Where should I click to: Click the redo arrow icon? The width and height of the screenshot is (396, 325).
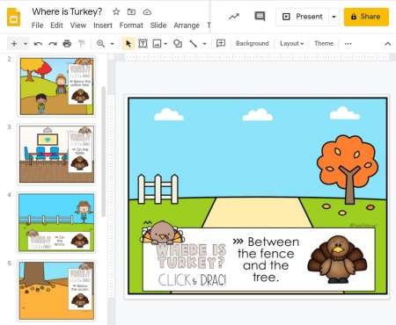(53, 44)
